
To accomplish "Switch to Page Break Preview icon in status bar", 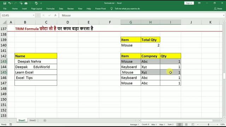I will click(193, 125).
